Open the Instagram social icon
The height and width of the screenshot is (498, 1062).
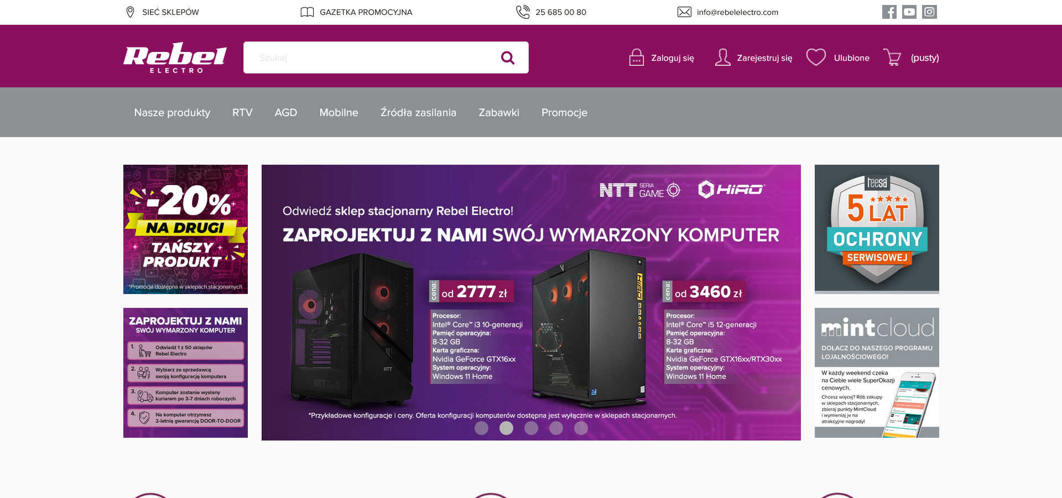pyautogui.click(x=929, y=12)
